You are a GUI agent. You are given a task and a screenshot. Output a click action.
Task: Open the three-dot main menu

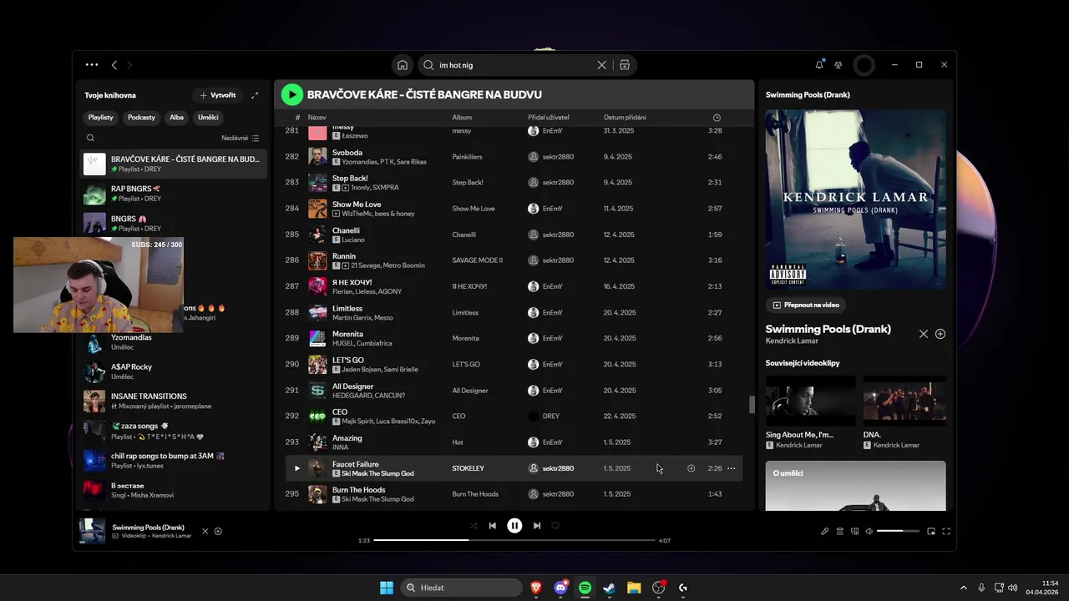click(x=92, y=64)
